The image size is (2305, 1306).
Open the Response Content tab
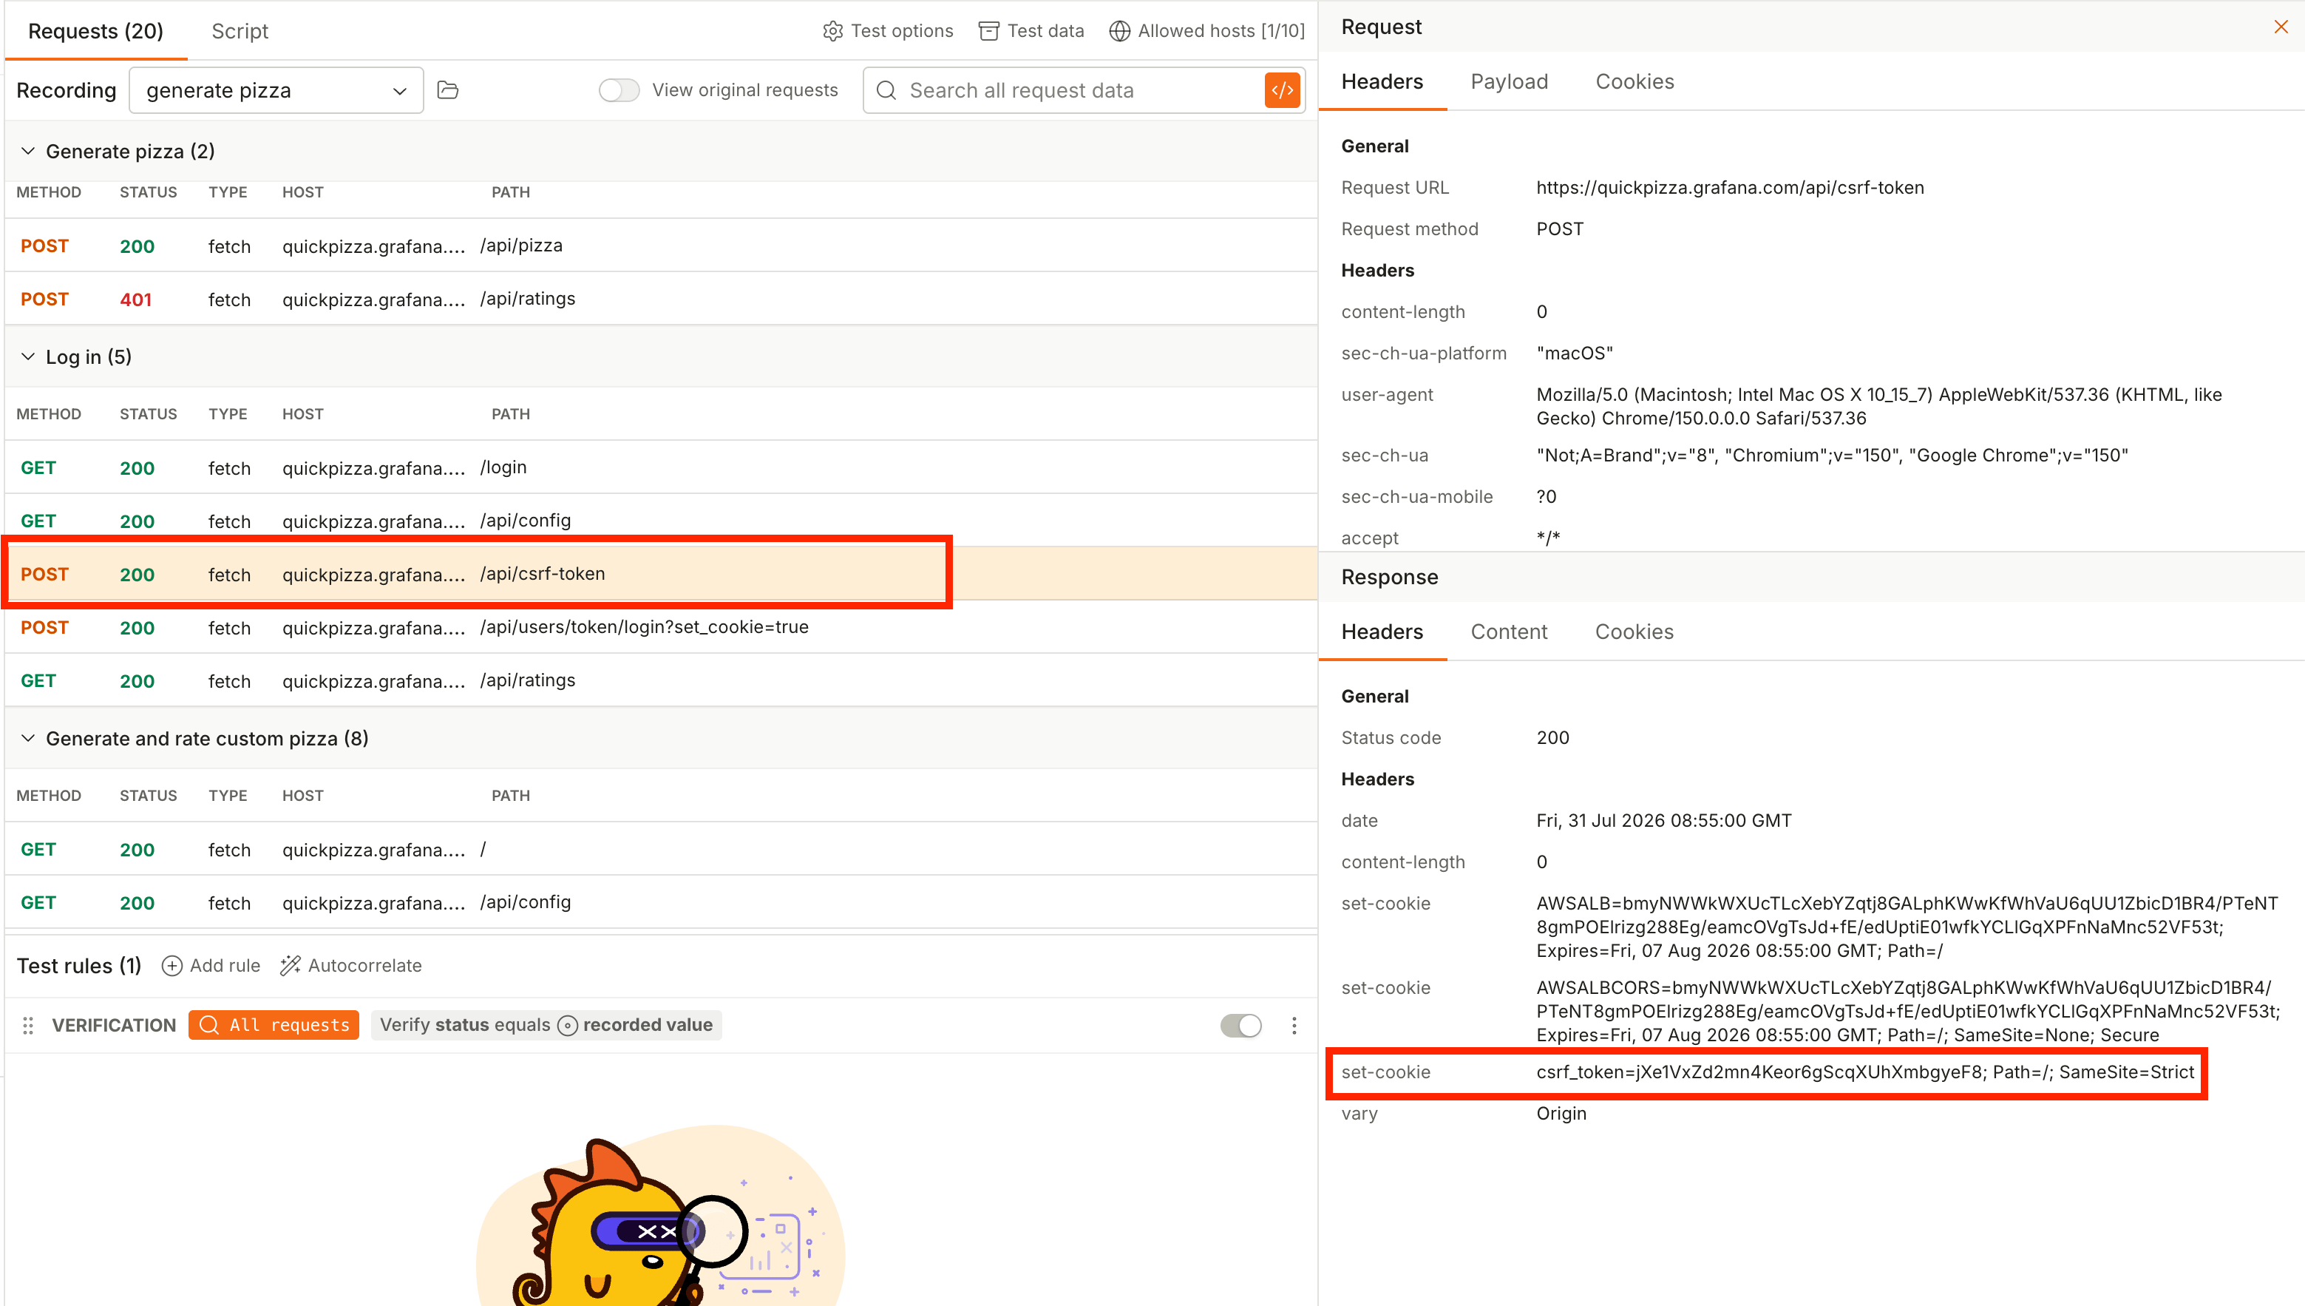(1509, 632)
